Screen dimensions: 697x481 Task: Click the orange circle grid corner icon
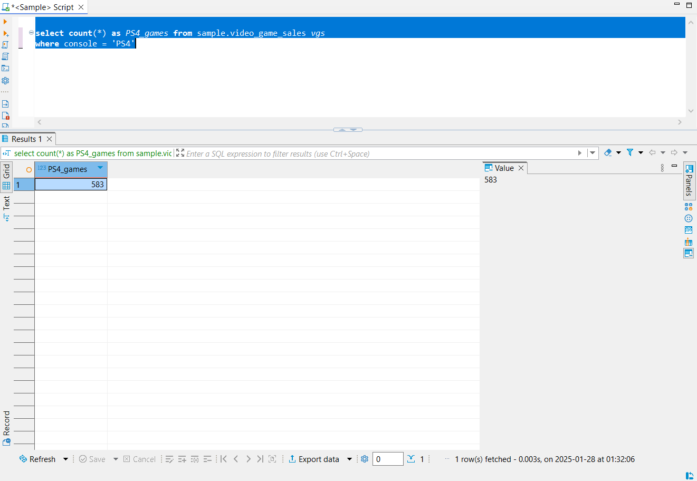tap(29, 170)
